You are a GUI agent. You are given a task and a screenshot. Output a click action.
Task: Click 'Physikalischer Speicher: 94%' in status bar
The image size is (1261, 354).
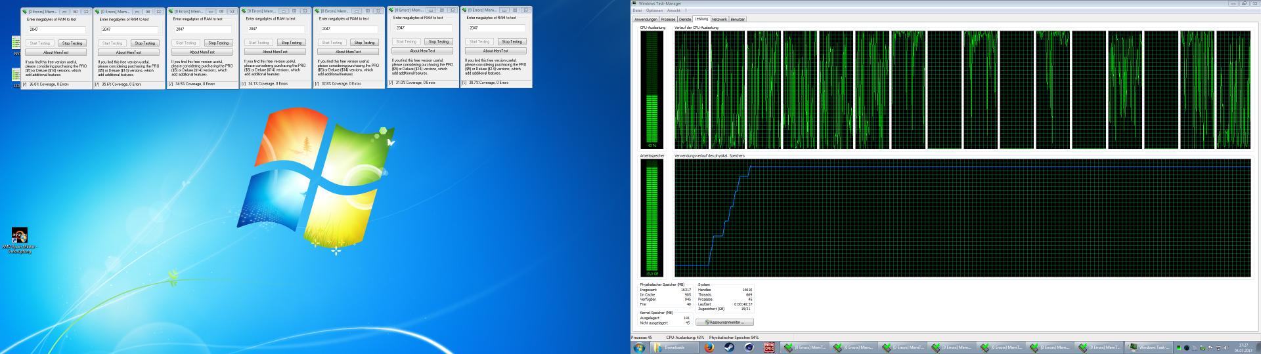[x=734, y=338]
